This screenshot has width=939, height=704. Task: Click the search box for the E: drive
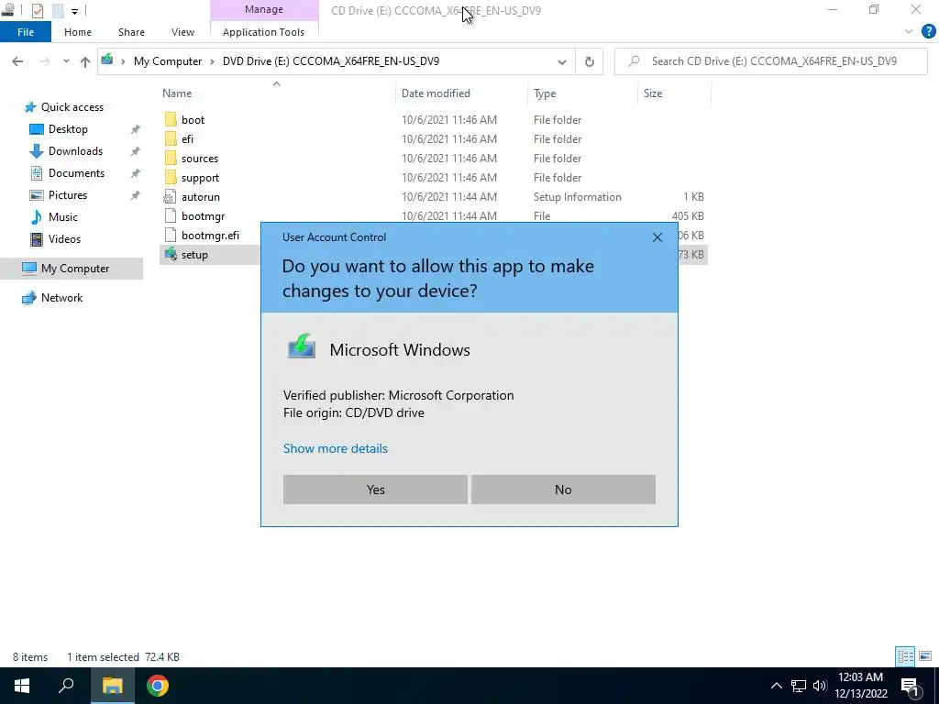[x=770, y=61]
